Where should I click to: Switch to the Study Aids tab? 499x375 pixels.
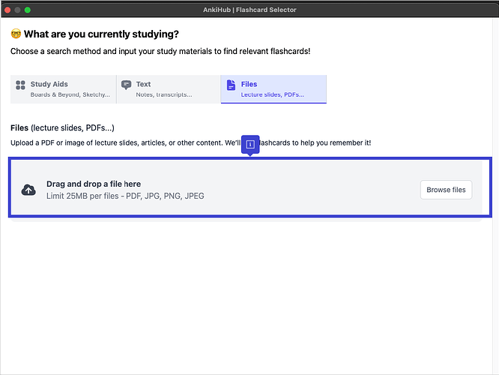pyautogui.click(x=49, y=85)
